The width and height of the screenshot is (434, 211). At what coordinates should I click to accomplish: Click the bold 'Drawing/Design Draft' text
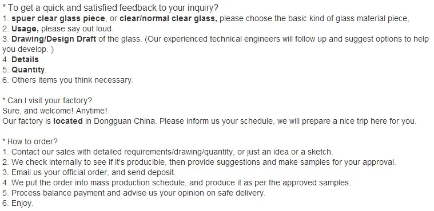54,39
